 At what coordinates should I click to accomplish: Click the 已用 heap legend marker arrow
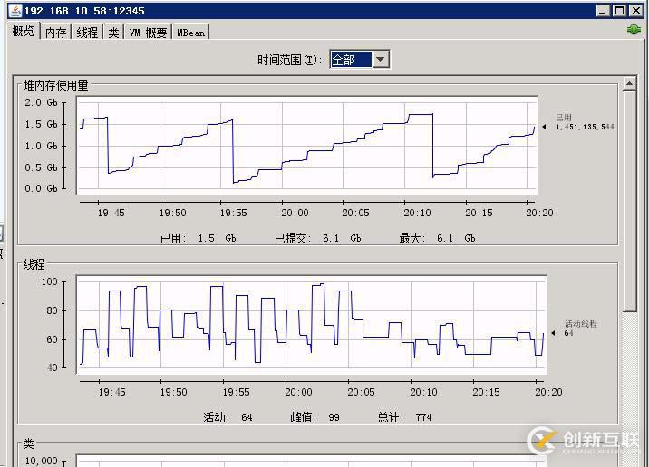click(544, 128)
